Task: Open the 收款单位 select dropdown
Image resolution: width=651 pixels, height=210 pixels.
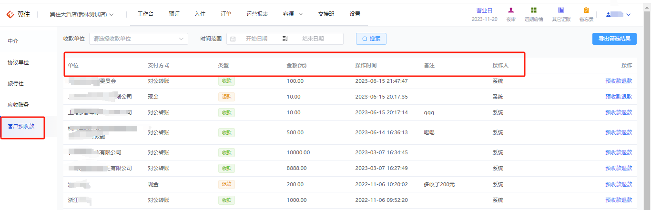Action: 139,39
